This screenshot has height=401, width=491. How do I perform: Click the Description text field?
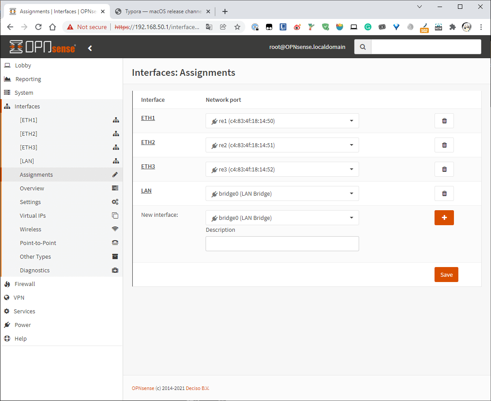(282, 244)
